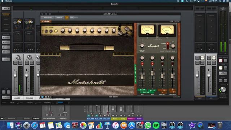Click the left VU meter
231x130 pixels.
click(x=147, y=30)
